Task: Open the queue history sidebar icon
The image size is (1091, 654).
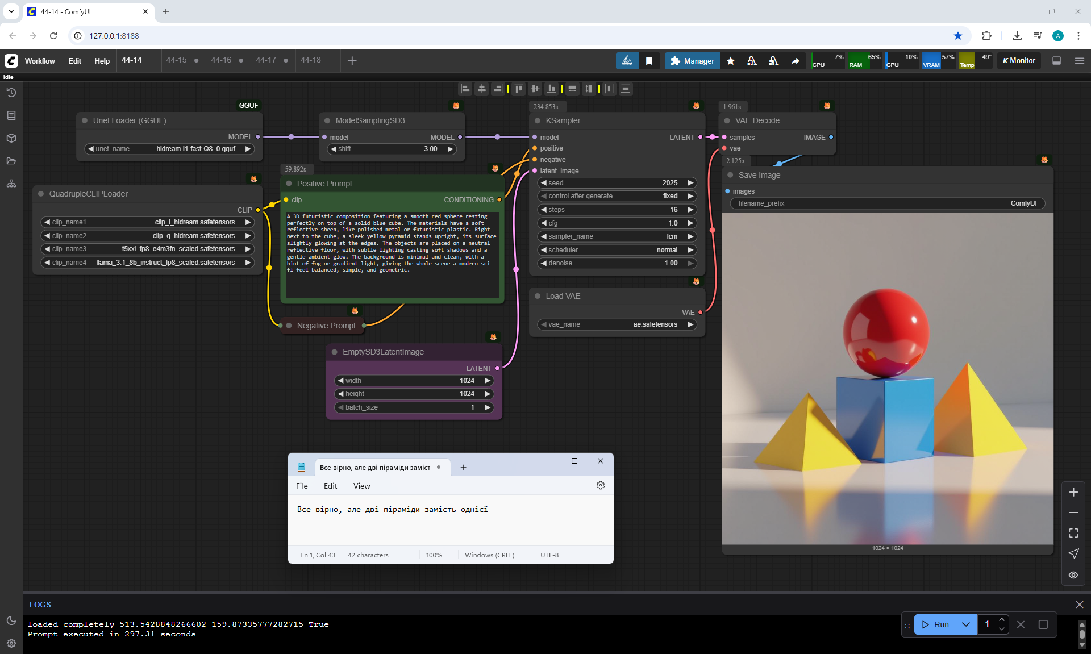Action: click(11, 93)
